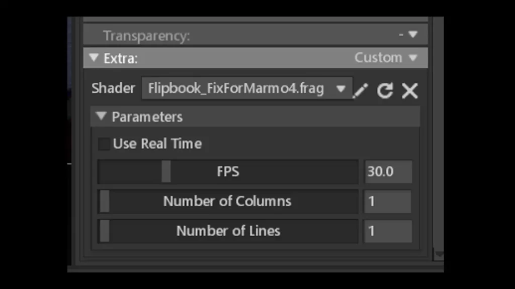This screenshot has width=515, height=289.
Task: Enable the Use Real Time checkbox
Action: click(104, 144)
